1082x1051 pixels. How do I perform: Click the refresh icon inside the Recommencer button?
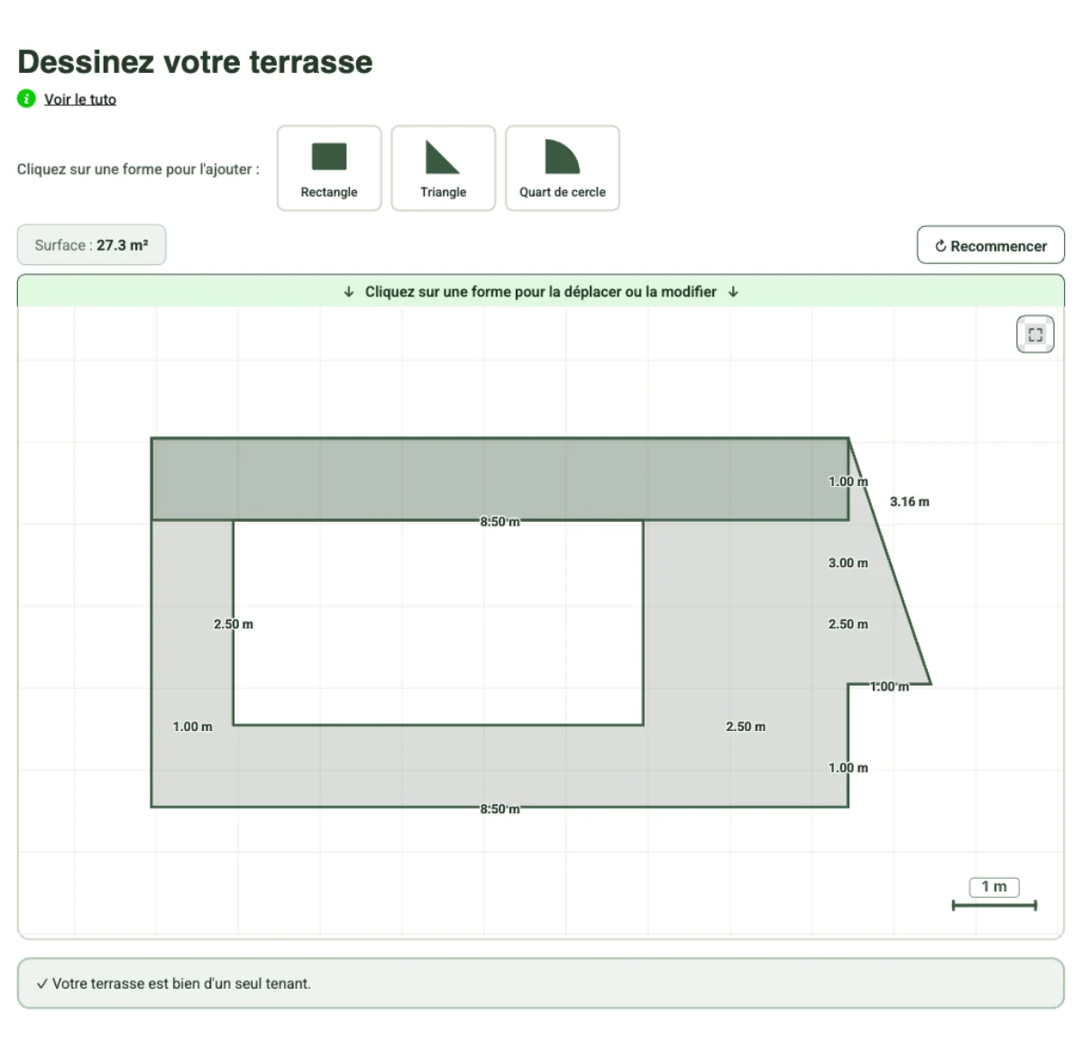click(940, 244)
